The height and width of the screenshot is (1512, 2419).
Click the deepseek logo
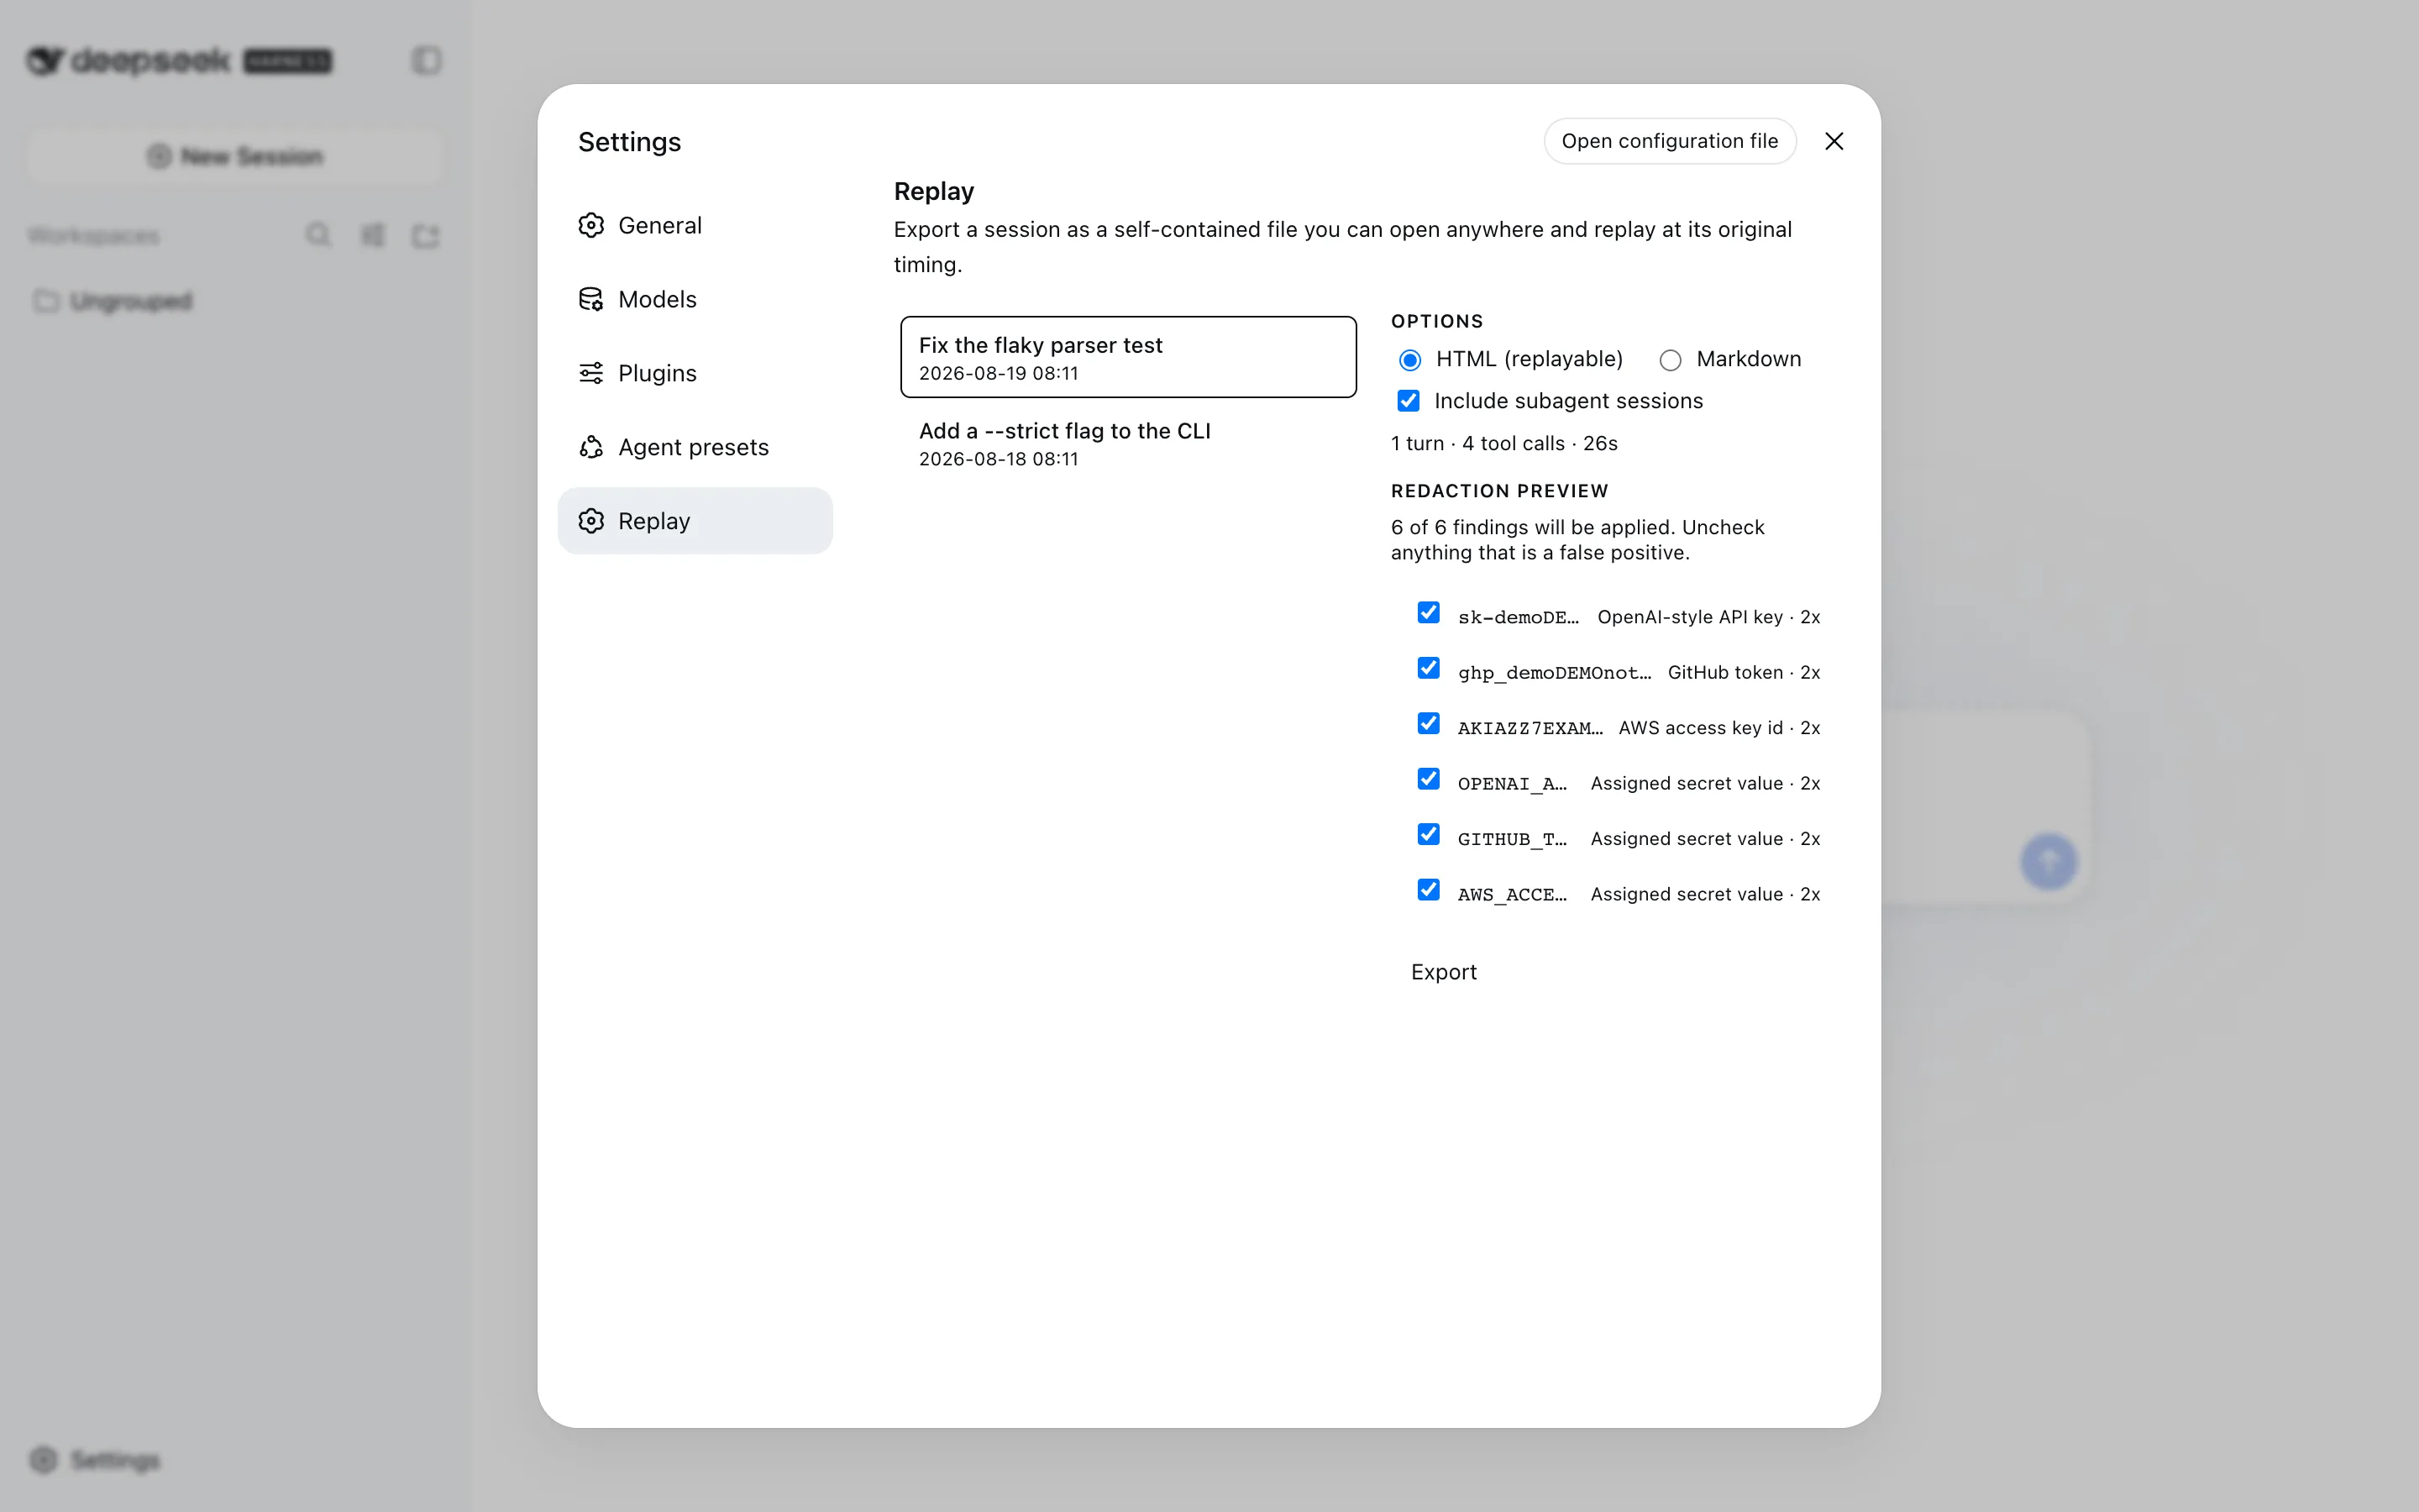178,61
